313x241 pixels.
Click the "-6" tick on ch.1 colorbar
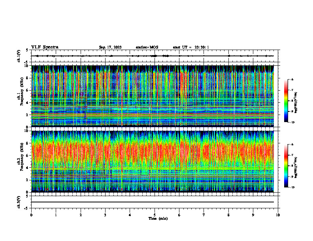click(291, 79)
